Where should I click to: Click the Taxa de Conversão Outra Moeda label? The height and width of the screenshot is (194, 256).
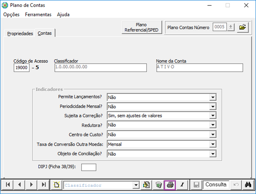[70, 144]
